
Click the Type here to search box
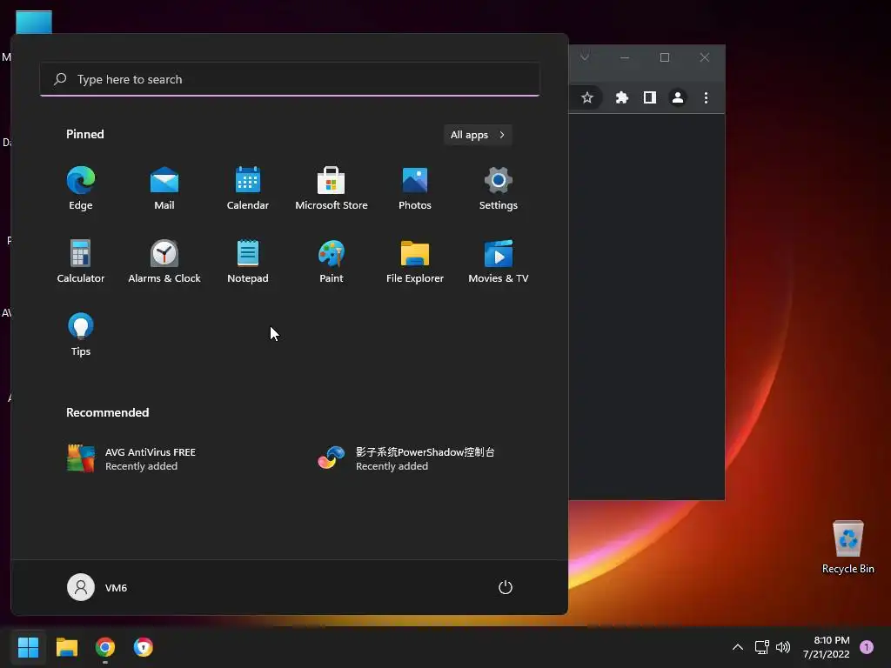290,79
